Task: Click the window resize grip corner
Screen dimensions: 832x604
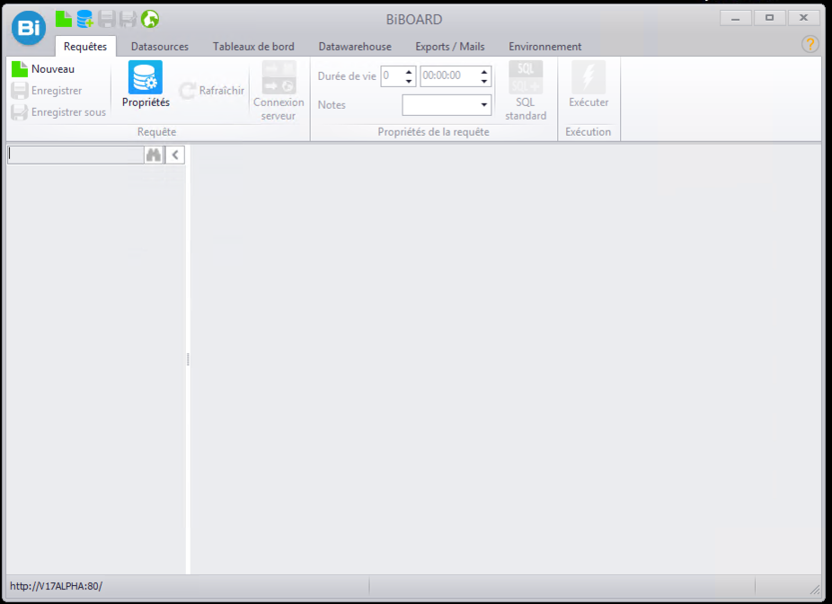Action: (815, 588)
